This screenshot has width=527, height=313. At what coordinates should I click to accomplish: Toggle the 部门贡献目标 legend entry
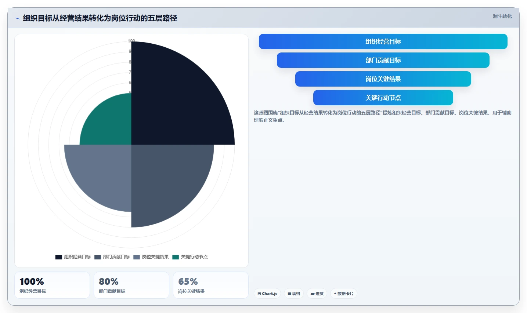[112, 257]
